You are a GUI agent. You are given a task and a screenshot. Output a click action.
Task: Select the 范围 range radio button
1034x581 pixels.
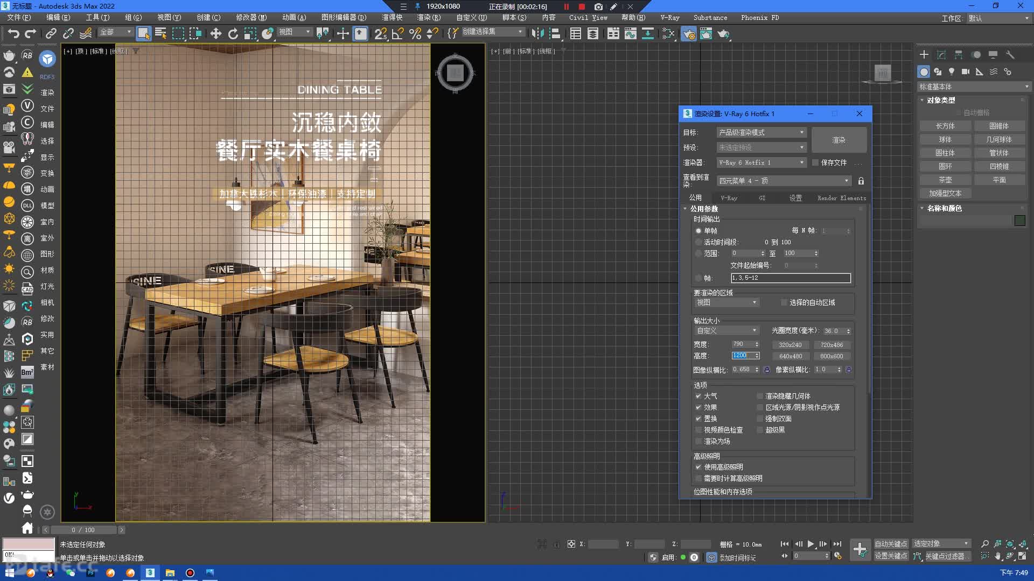[698, 253]
